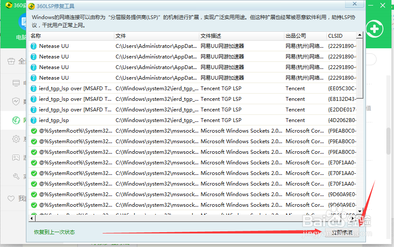
Task: Click the green plus circle in 360 window
Action: (374, 29)
